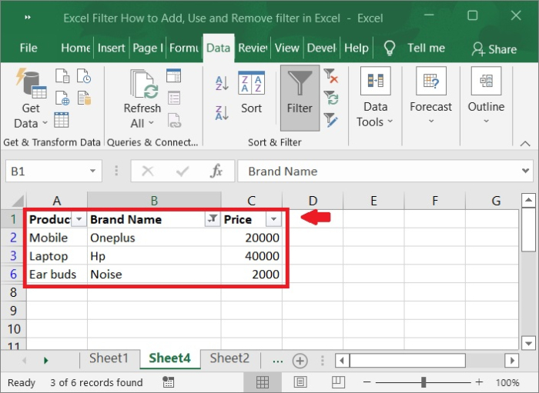Click the Select All corner triangle
Screen dimensions: 539x393
(x=17, y=201)
